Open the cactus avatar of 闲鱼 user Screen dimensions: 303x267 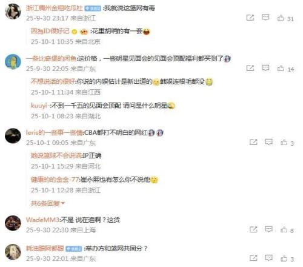(x=13, y=62)
